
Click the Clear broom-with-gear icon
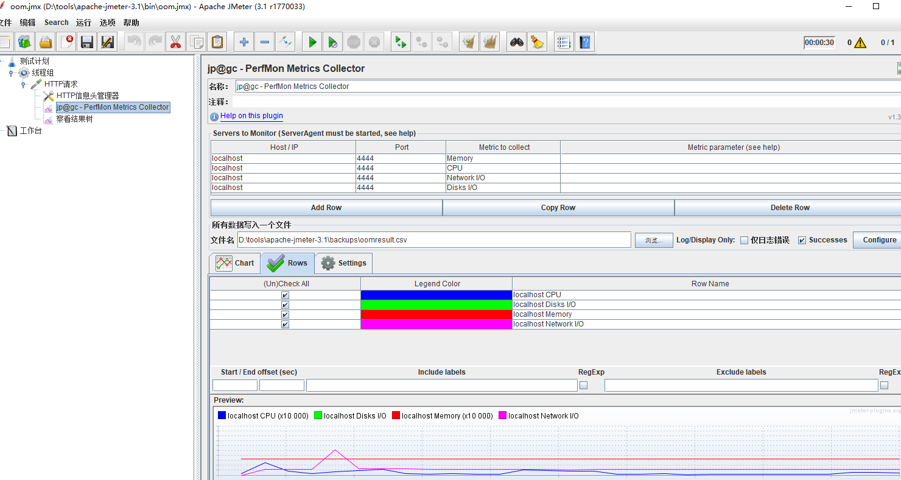click(469, 42)
